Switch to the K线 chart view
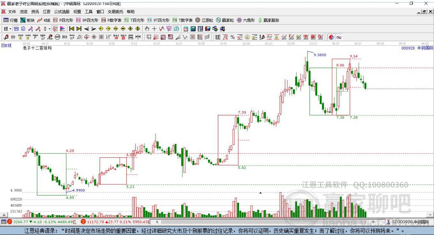Screen dimensions: 434x235 pyautogui.click(x=44, y=20)
